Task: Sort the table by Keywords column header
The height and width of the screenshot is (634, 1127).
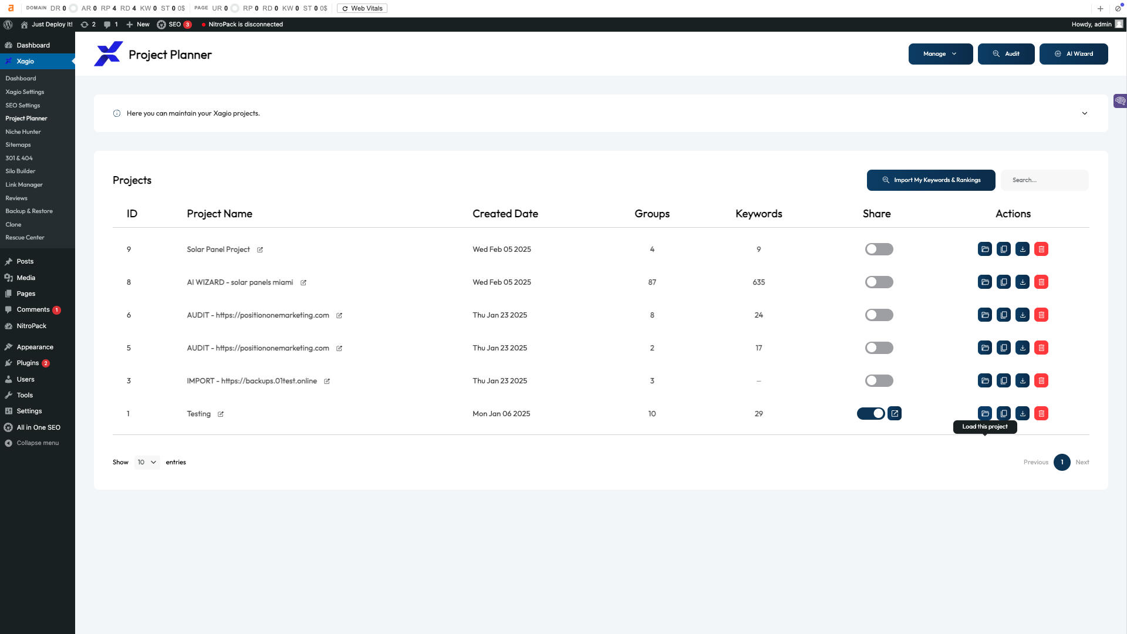Action: point(759,214)
